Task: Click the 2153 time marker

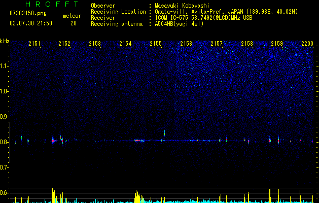Action: 95,44
